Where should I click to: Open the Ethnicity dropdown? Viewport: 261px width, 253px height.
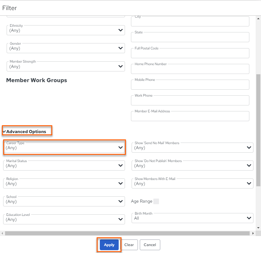coord(66,30)
